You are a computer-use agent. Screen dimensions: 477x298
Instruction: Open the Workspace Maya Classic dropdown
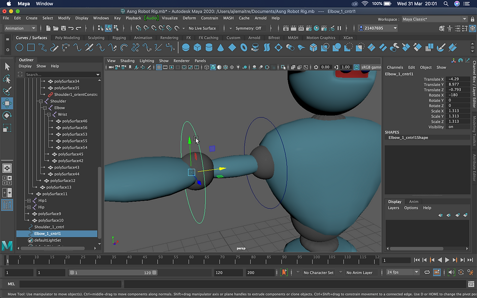(434, 19)
